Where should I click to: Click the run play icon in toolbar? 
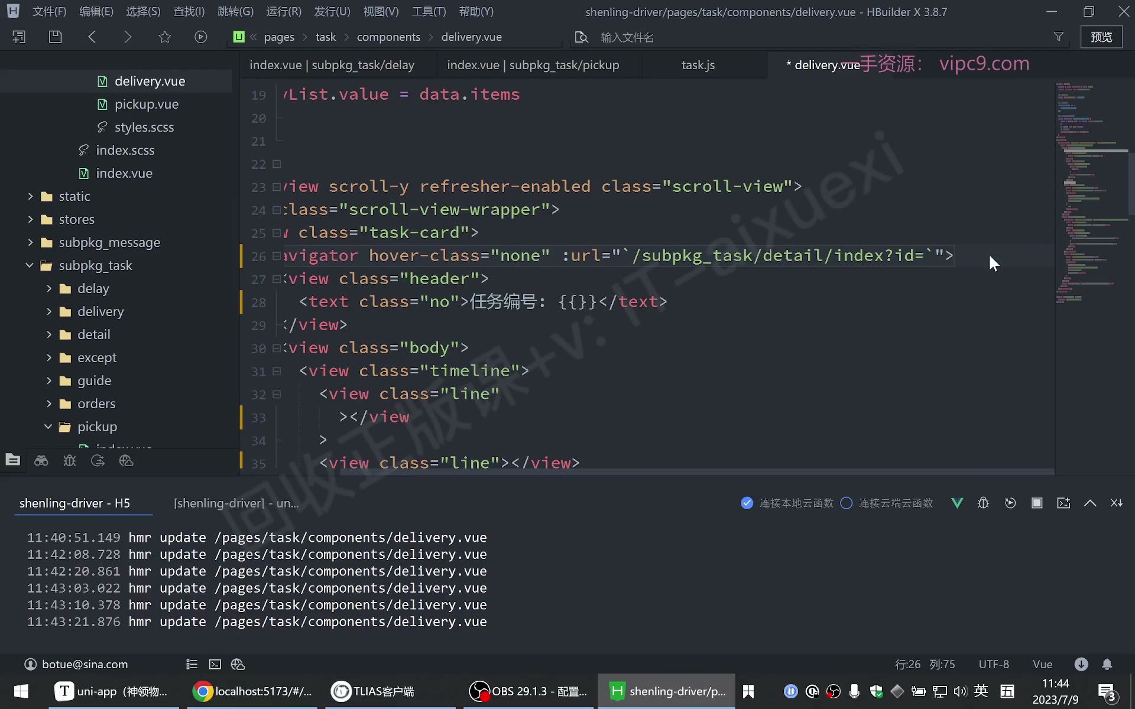point(201,37)
